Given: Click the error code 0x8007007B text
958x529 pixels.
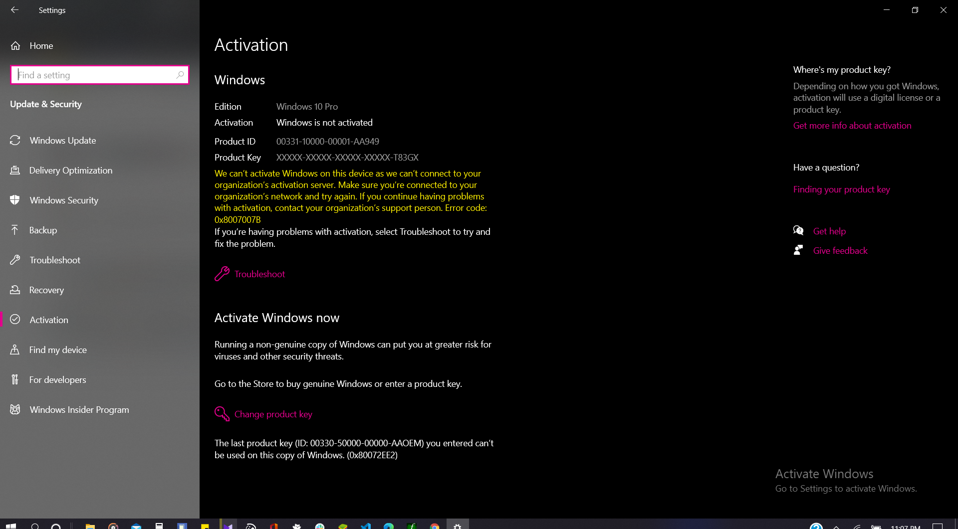Looking at the screenshot, I should click(x=238, y=220).
